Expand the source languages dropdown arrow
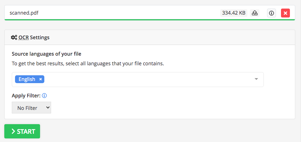Image resolution: width=301 pixels, height=142 pixels. [x=256, y=79]
